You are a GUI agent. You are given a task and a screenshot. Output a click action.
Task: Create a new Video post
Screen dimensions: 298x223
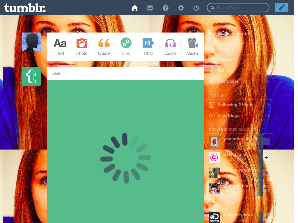pos(193,47)
